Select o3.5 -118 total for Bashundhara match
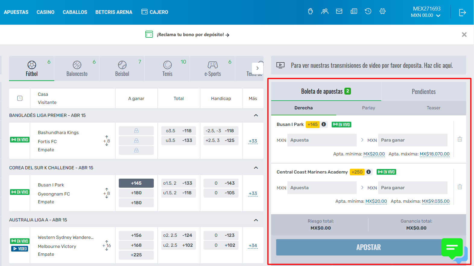474x266 pixels. (179, 131)
